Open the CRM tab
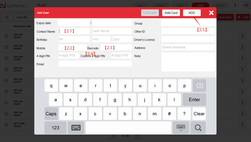This screenshot has height=142, width=251. point(200,5)
